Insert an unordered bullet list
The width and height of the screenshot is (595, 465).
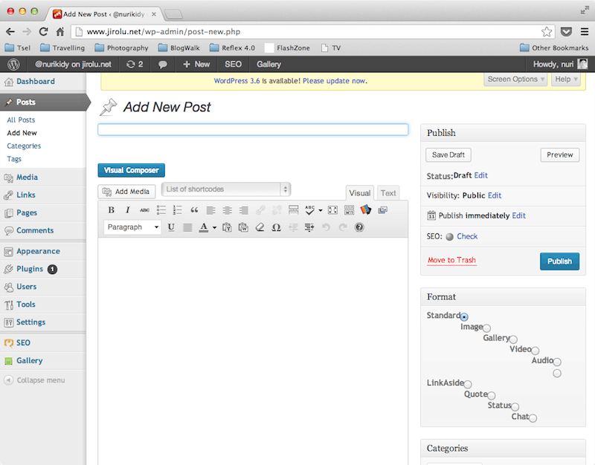pyautogui.click(x=161, y=210)
